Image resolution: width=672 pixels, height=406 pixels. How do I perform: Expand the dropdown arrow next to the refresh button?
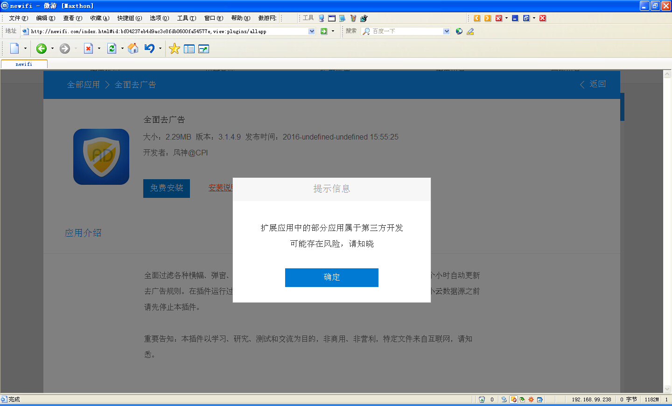coord(123,49)
